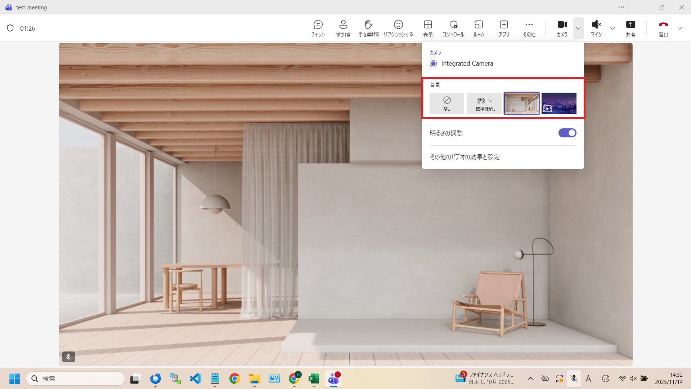The height and width of the screenshot is (389, 691).
Task: Open その他のビデオの効果と設定 link
Action: tap(465, 157)
